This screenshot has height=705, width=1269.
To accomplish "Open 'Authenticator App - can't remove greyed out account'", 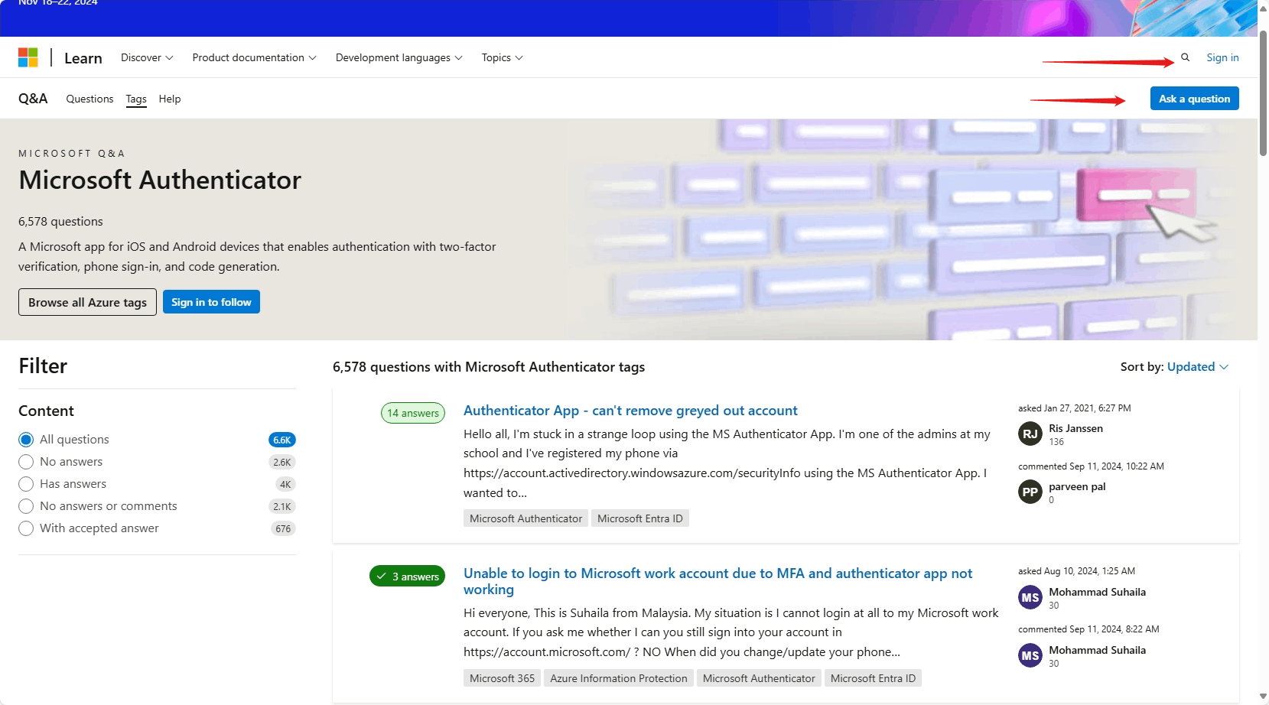I will point(630,411).
